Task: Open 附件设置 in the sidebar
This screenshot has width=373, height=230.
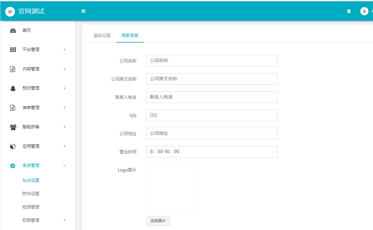Action: (31, 194)
